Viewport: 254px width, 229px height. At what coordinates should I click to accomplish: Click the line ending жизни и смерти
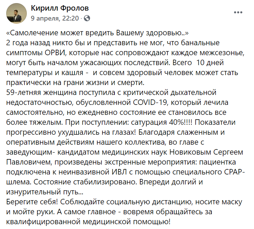75,83
